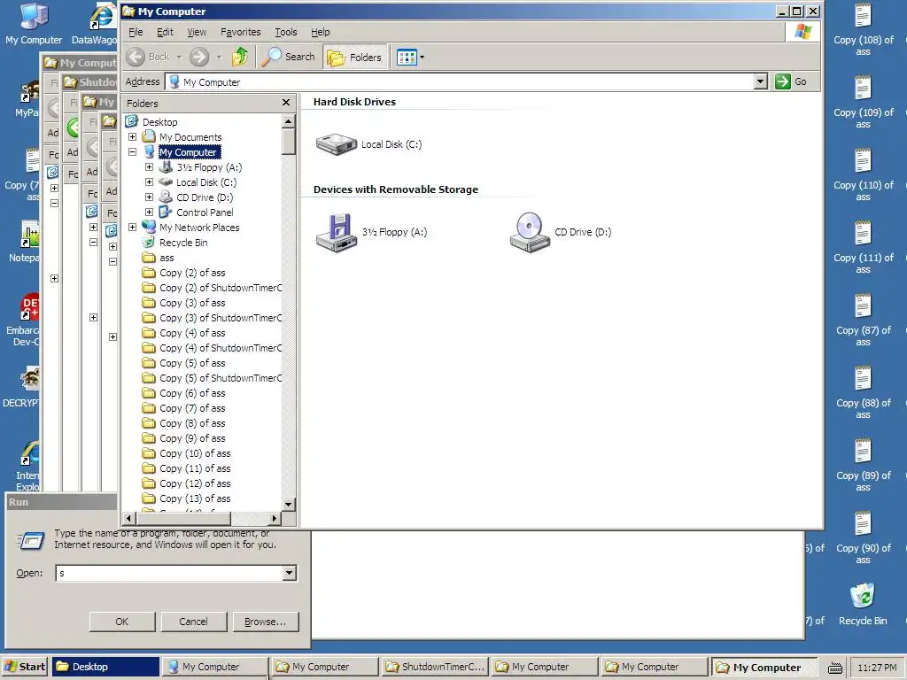Expand My Documents tree node
907x680 pixels.
133,137
